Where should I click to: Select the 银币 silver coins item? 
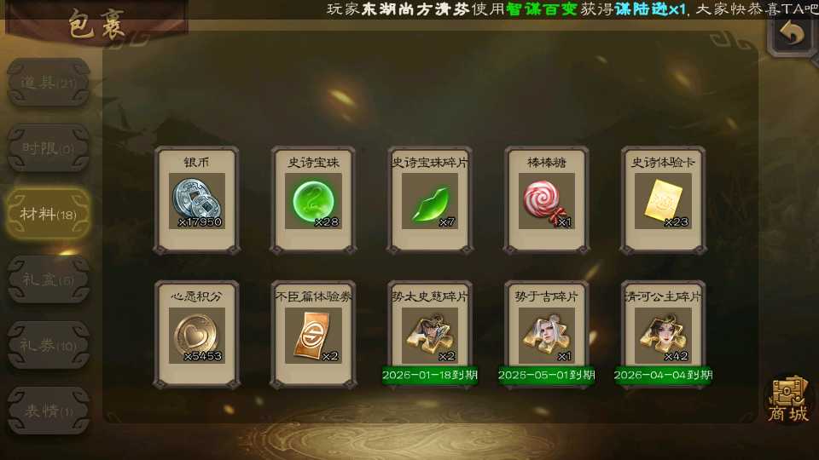[197, 200]
